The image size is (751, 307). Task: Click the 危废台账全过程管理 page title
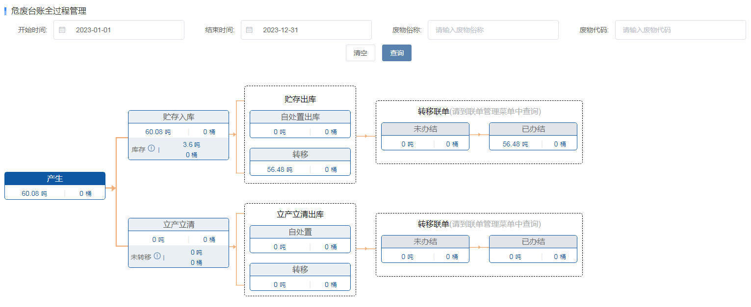49,11
